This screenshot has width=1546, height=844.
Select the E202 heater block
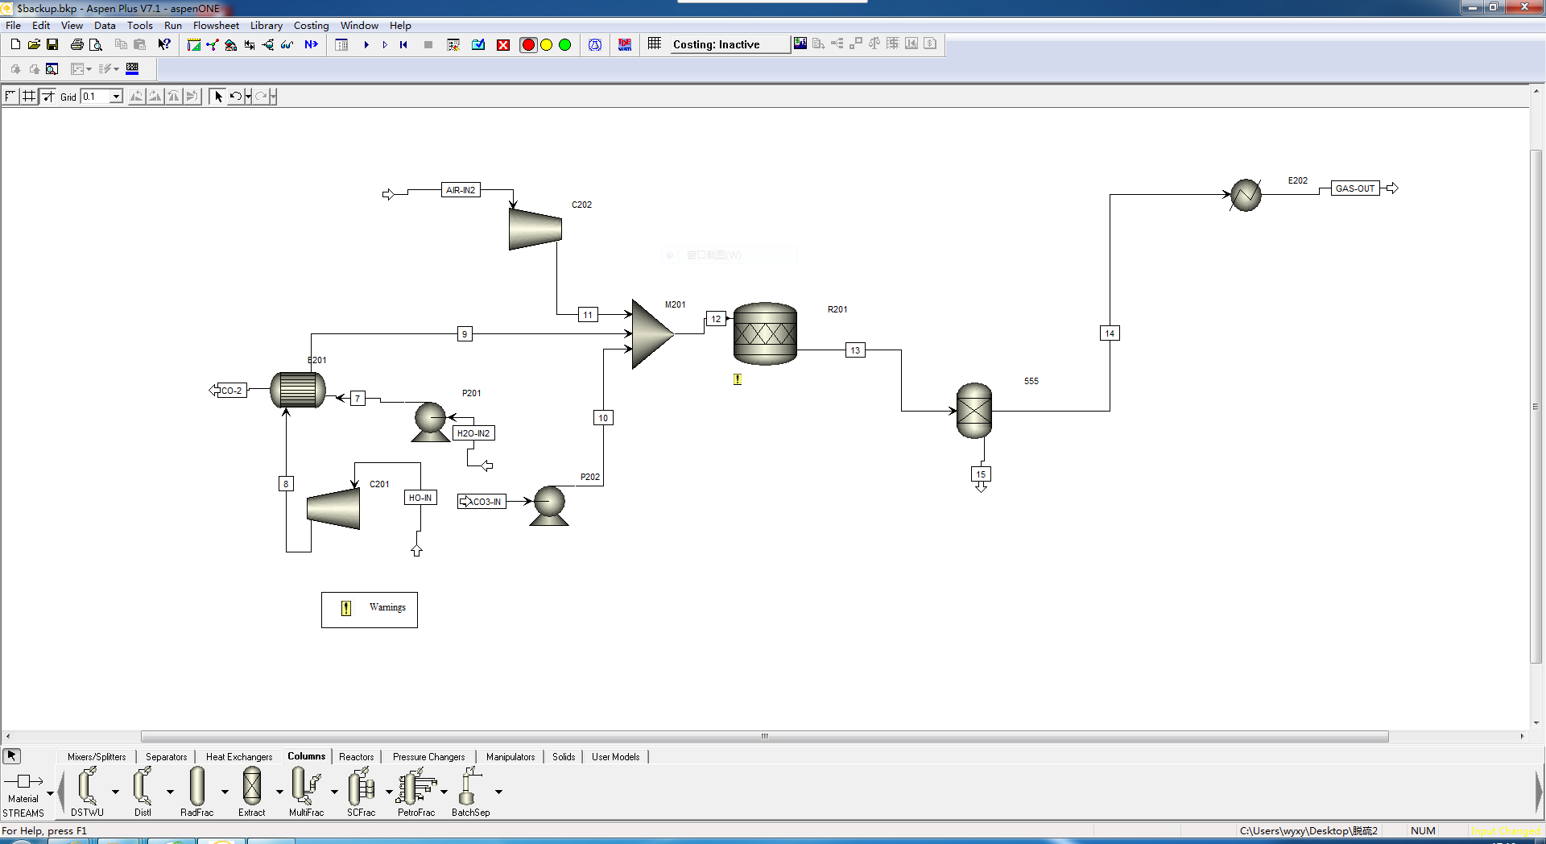(1246, 195)
